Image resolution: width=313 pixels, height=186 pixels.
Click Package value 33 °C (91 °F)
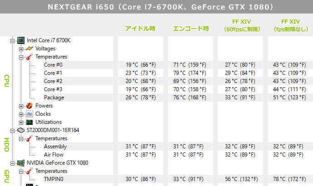coord(240,98)
